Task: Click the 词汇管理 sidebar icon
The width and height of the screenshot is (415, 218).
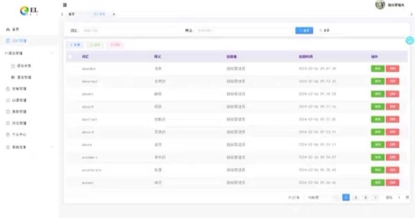Action: point(7,41)
